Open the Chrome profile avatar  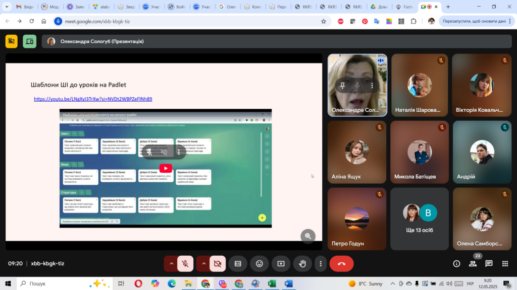(x=431, y=21)
